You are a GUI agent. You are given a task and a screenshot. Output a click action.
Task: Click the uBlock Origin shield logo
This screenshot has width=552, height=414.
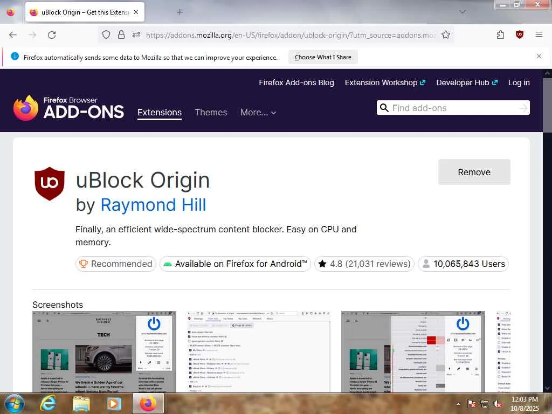[x=49, y=184]
